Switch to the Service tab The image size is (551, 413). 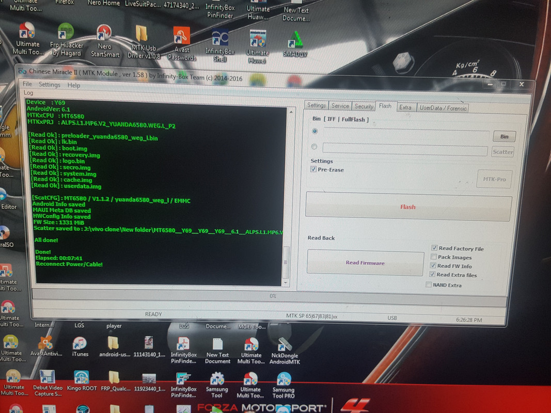click(340, 106)
